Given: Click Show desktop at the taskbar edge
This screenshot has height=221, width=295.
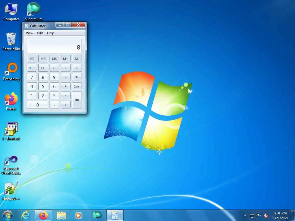Looking at the screenshot, I should [x=293, y=215].
